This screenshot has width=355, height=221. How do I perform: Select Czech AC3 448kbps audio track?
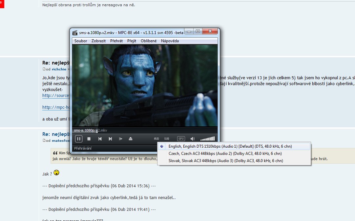point(234,154)
